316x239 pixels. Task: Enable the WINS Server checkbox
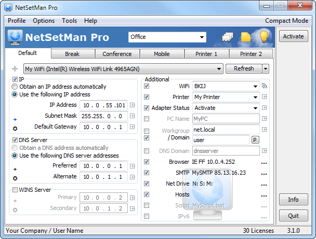pos(15,190)
